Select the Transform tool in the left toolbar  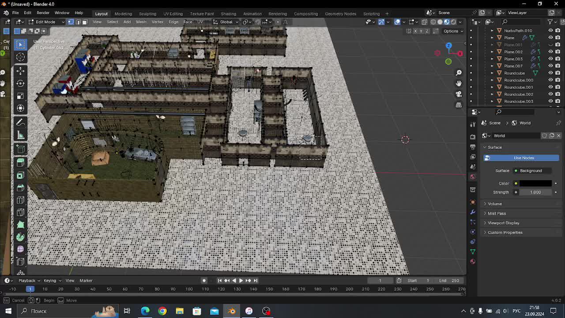click(20, 108)
